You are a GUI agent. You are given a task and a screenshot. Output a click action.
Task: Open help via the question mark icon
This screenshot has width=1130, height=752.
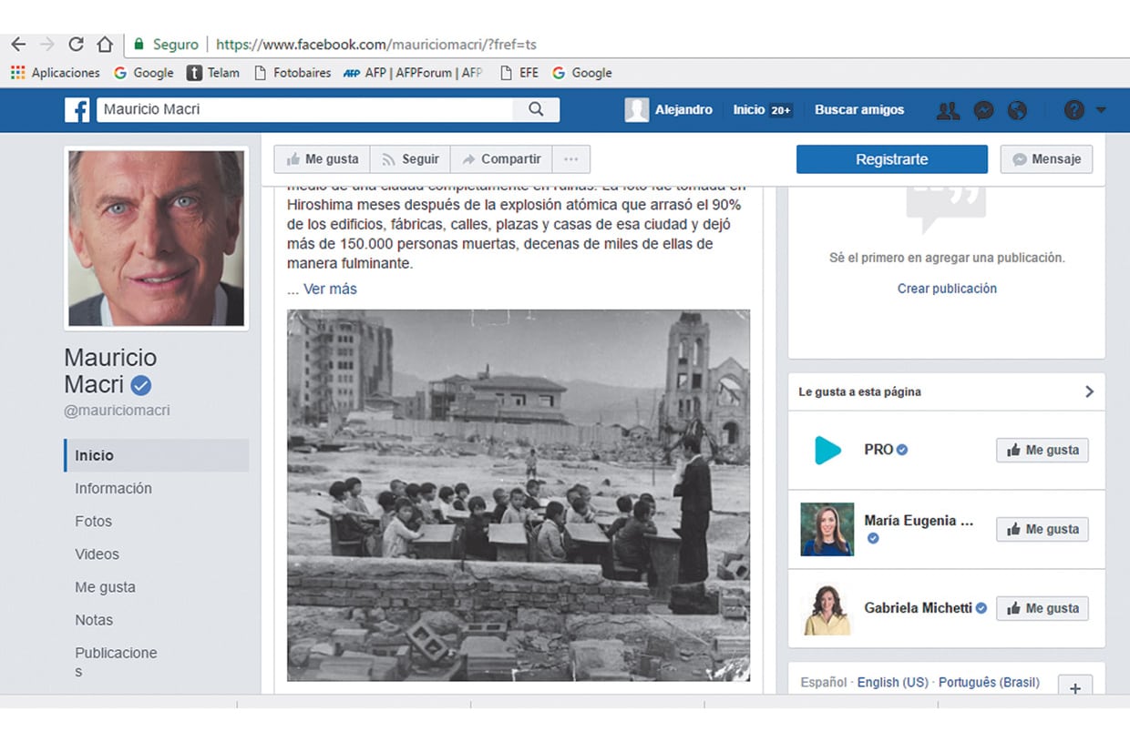1073,109
